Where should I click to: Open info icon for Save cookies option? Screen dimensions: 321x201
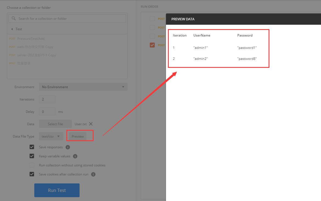click(93, 174)
